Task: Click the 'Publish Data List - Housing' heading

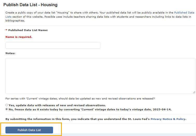Action: pos(30,5)
